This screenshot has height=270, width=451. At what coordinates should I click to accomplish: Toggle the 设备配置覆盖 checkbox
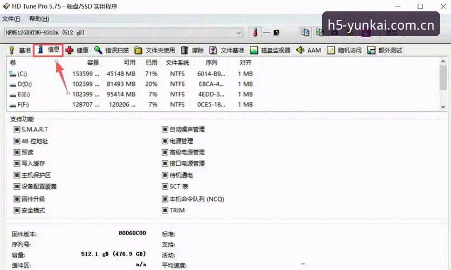[x=17, y=186]
